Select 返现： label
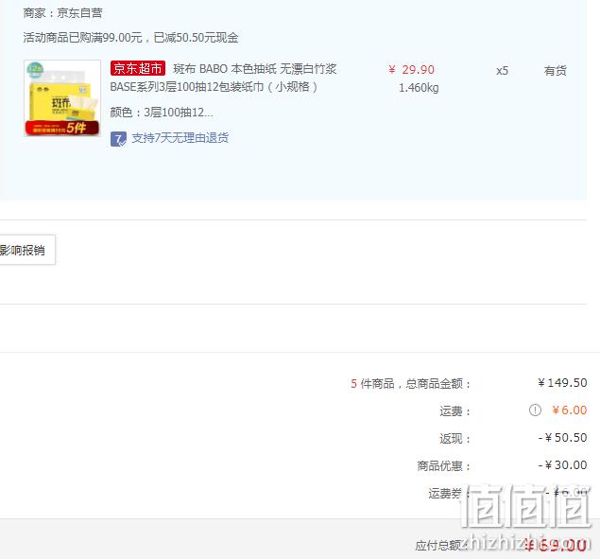The width and height of the screenshot is (600, 559). (x=455, y=438)
